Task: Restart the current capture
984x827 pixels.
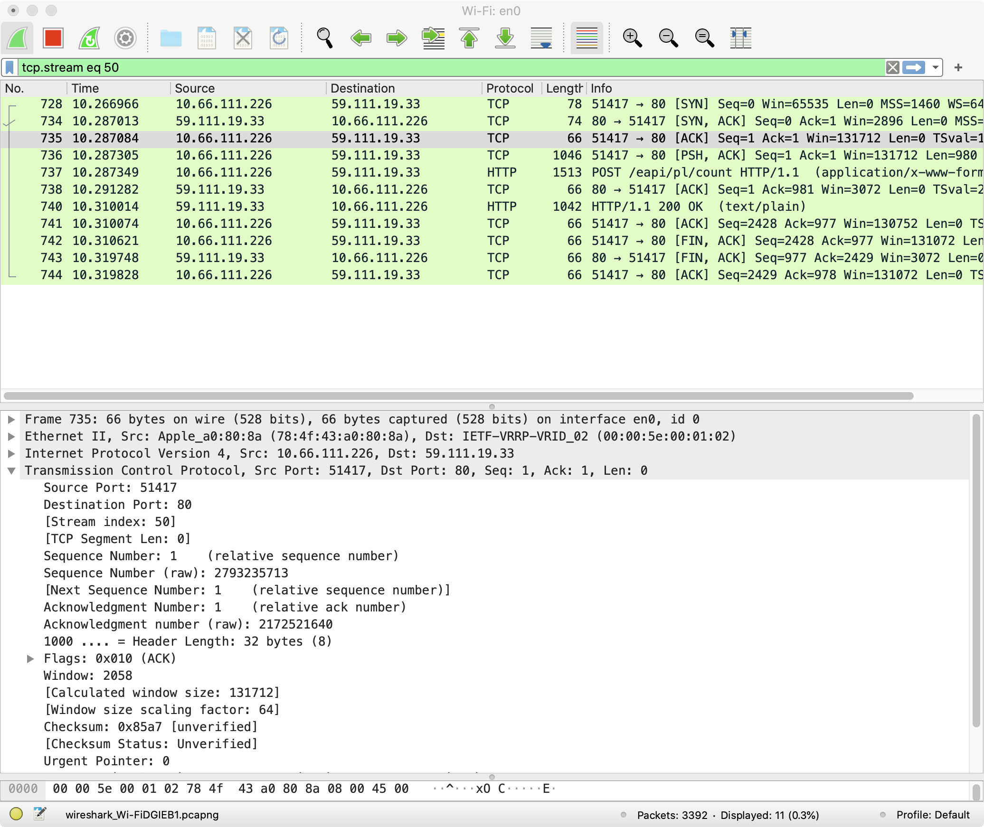Action: [x=89, y=38]
